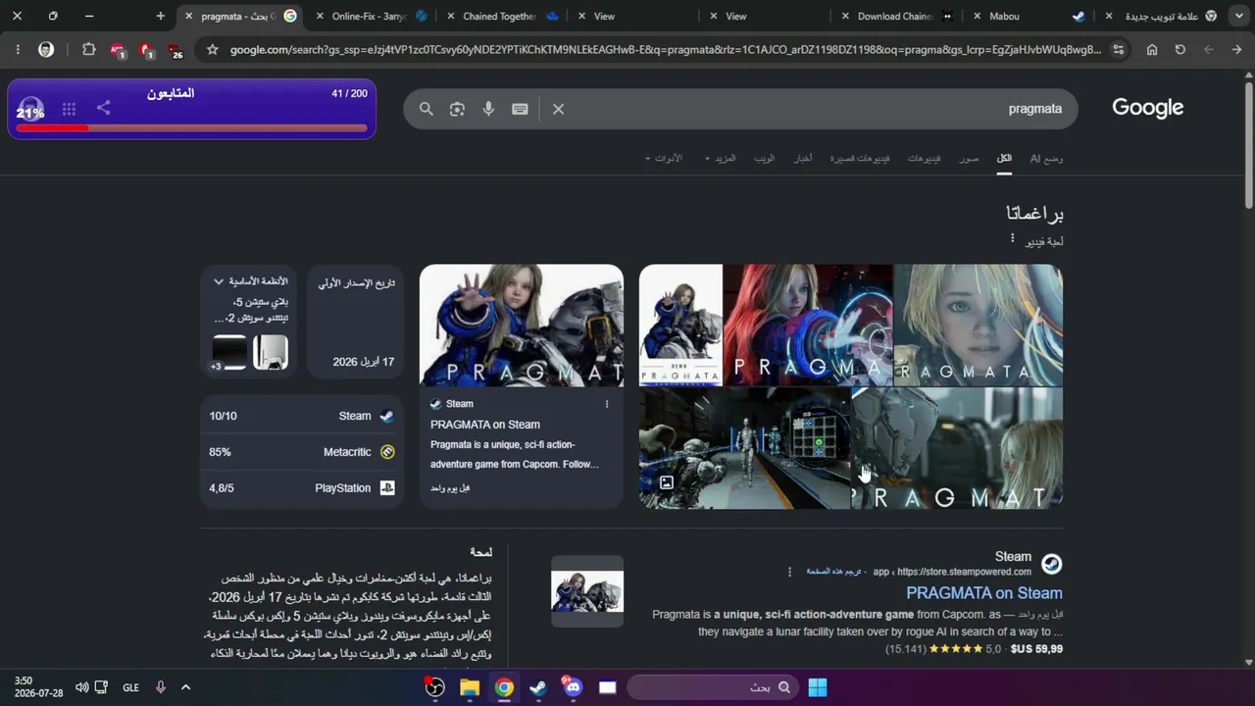Open a new tab with the plus button
The width and height of the screenshot is (1255, 706).
click(x=161, y=16)
